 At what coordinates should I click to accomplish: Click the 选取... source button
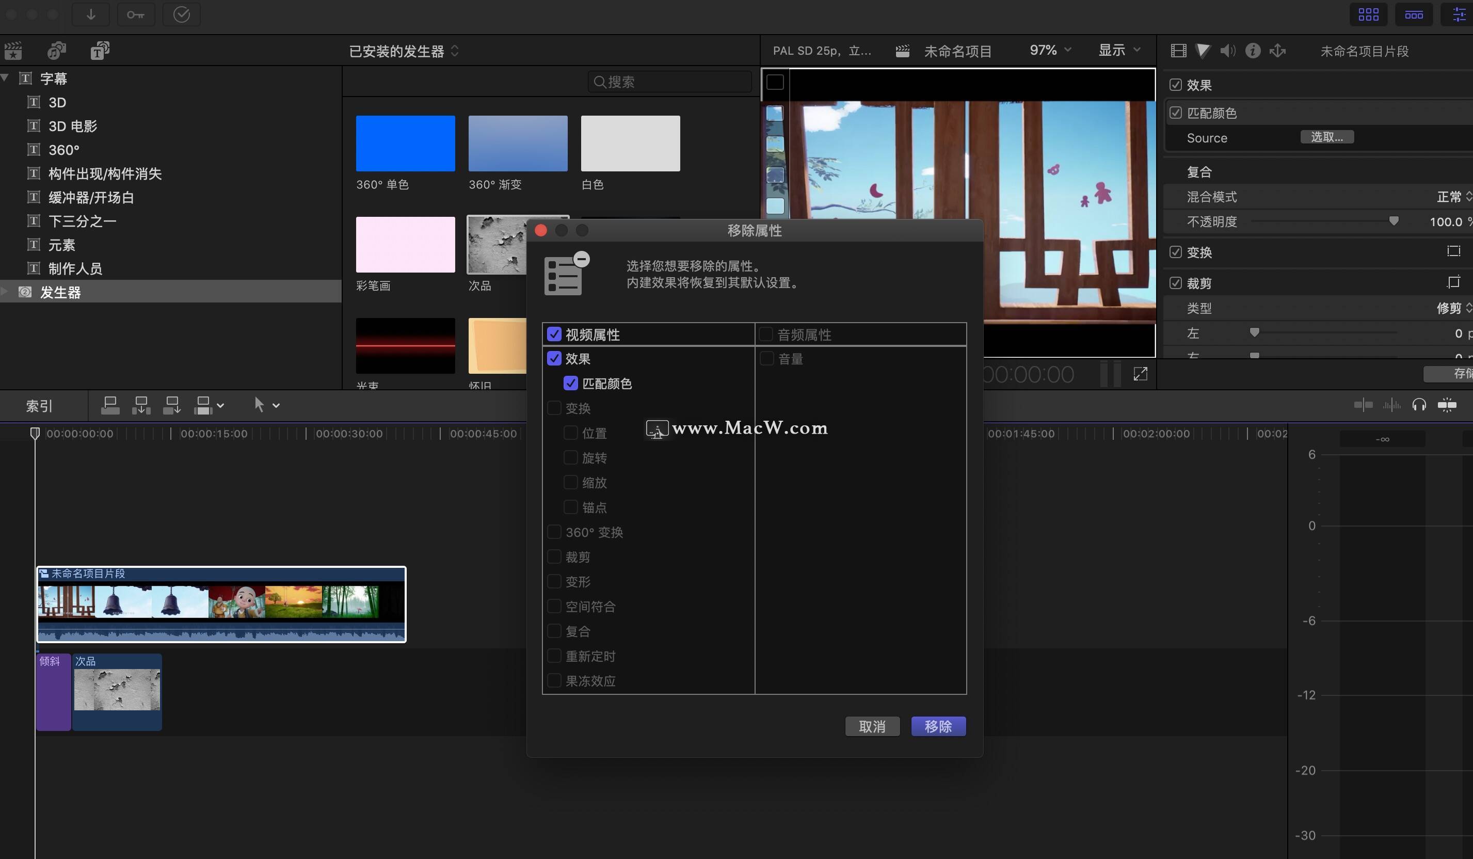click(x=1327, y=137)
